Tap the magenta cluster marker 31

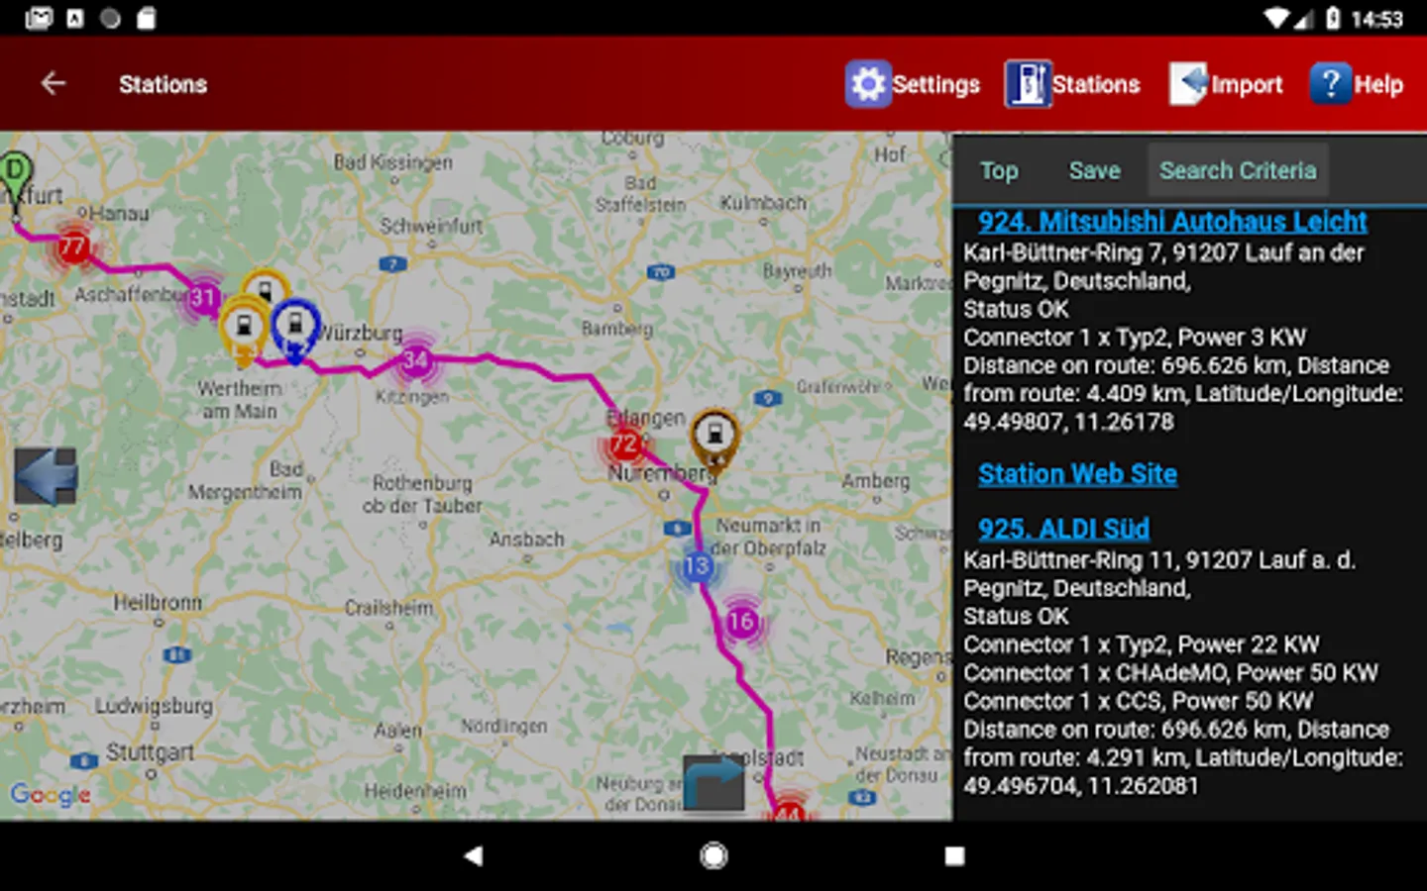(203, 297)
